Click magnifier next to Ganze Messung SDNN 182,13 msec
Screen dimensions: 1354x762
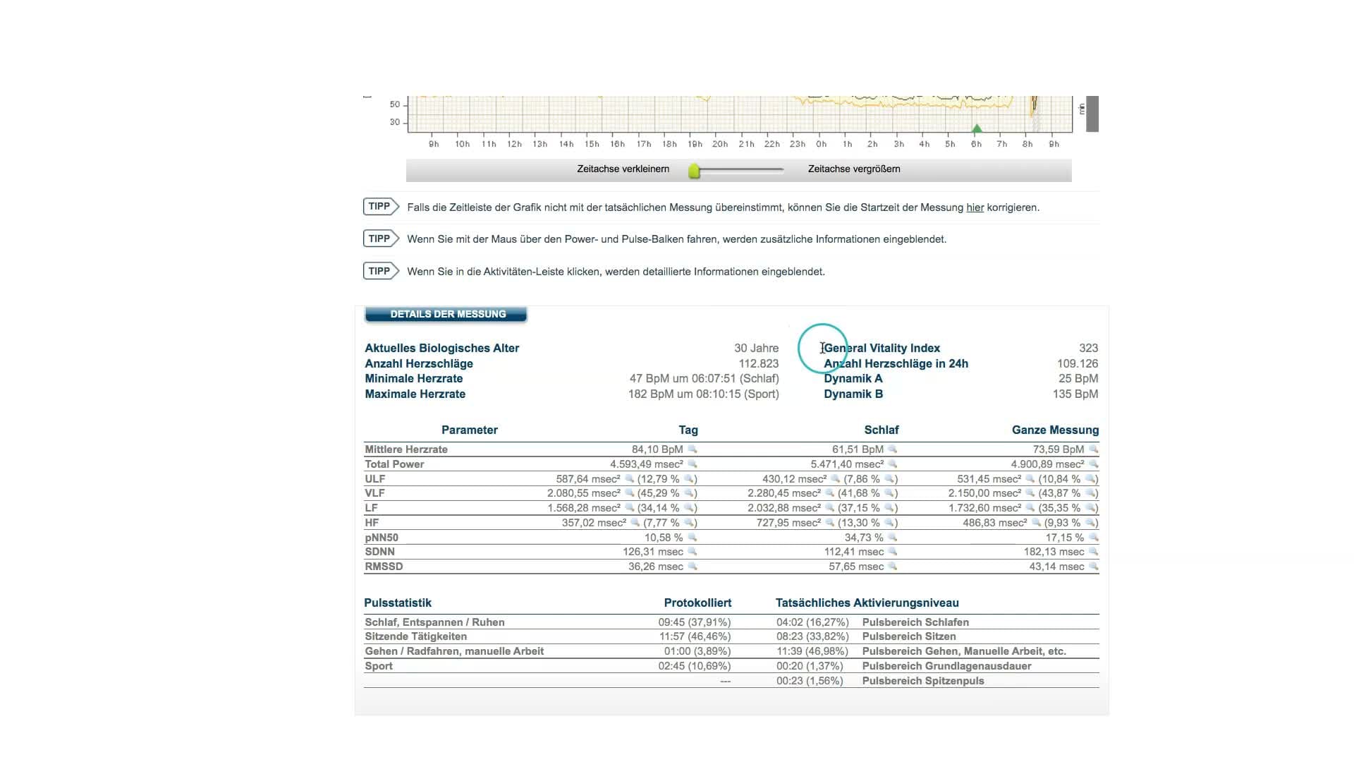click(x=1094, y=552)
